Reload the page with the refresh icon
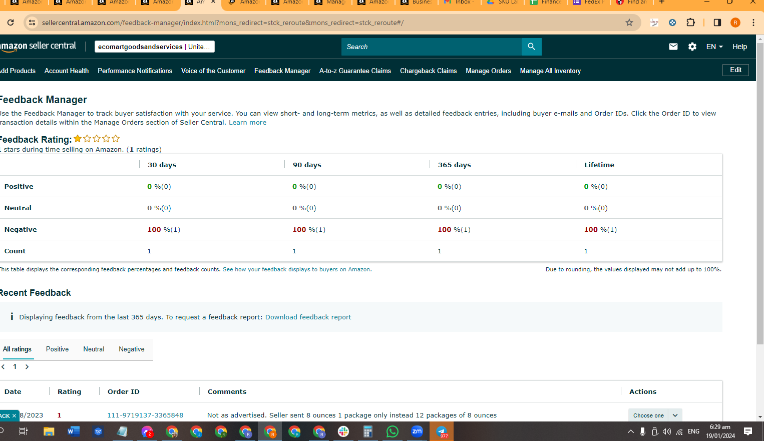 11,23
